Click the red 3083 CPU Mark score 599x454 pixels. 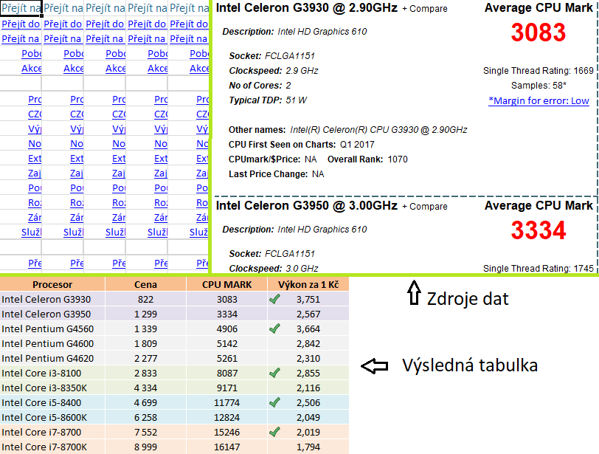pos(538,33)
